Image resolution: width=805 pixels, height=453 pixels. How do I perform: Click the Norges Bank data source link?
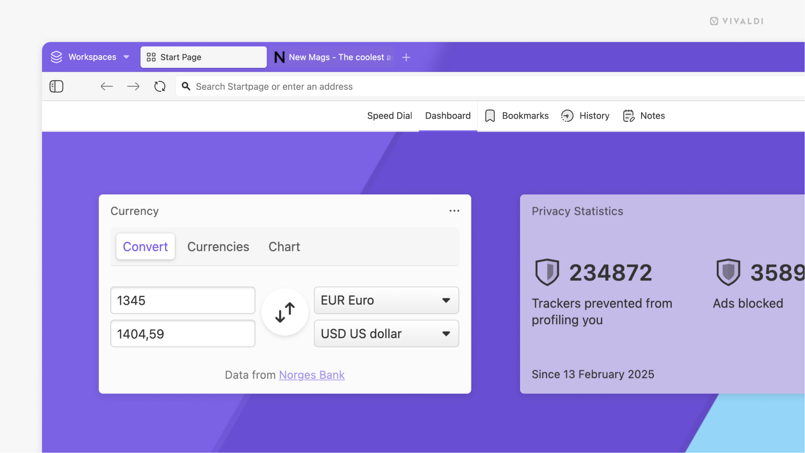tap(311, 375)
